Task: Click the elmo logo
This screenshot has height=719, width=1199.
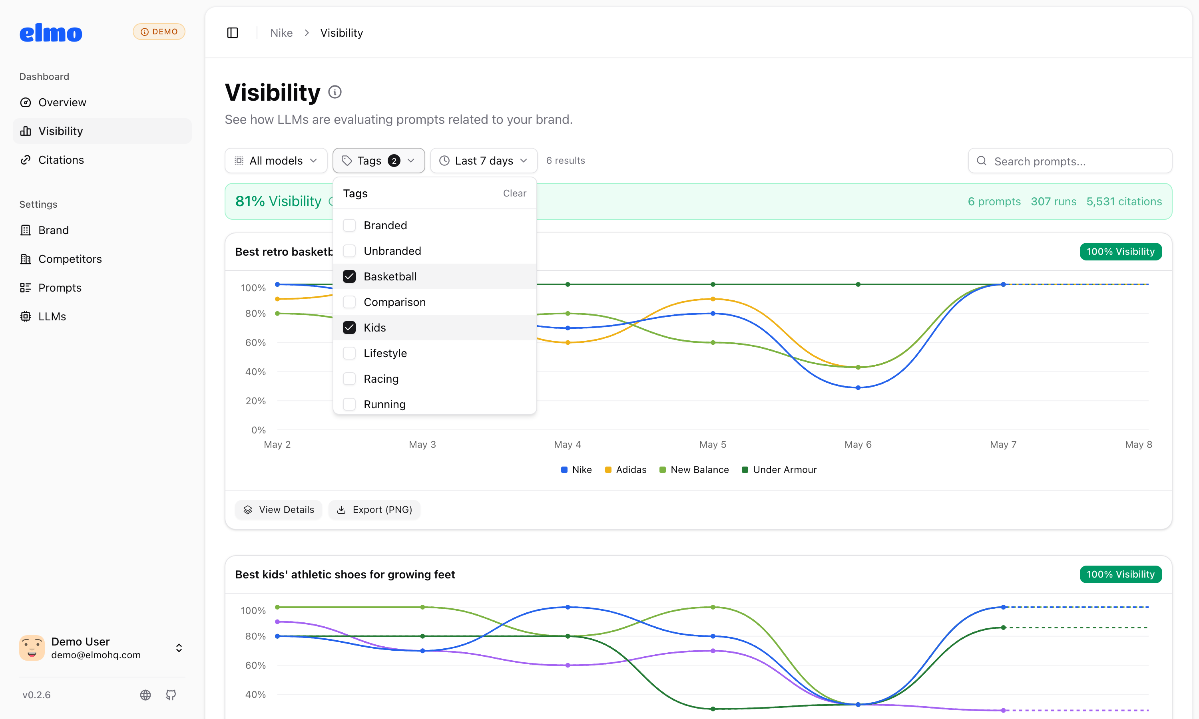Action: (51, 32)
